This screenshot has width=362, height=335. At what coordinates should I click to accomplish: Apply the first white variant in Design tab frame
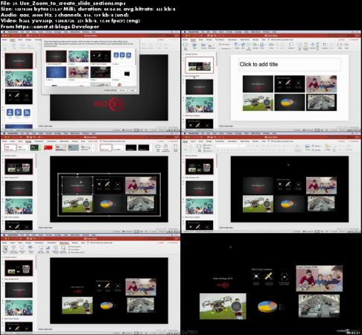point(106,148)
